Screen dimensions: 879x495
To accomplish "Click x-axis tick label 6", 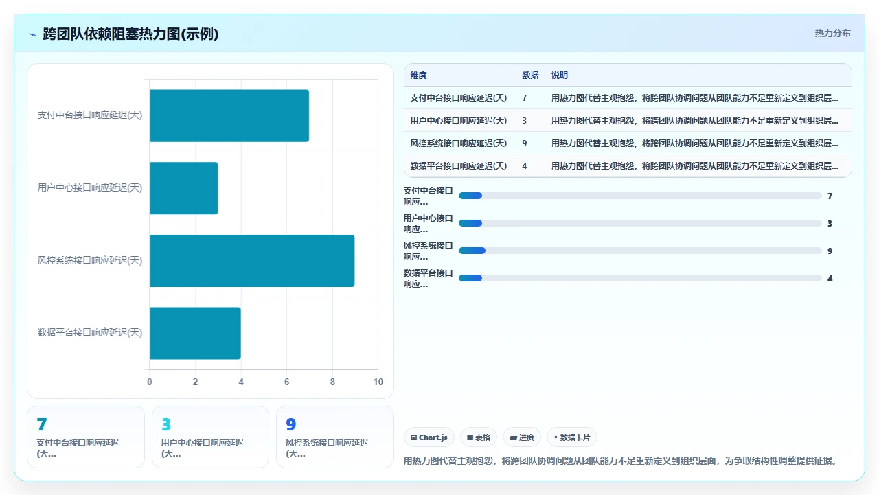I will pos(286,382).
